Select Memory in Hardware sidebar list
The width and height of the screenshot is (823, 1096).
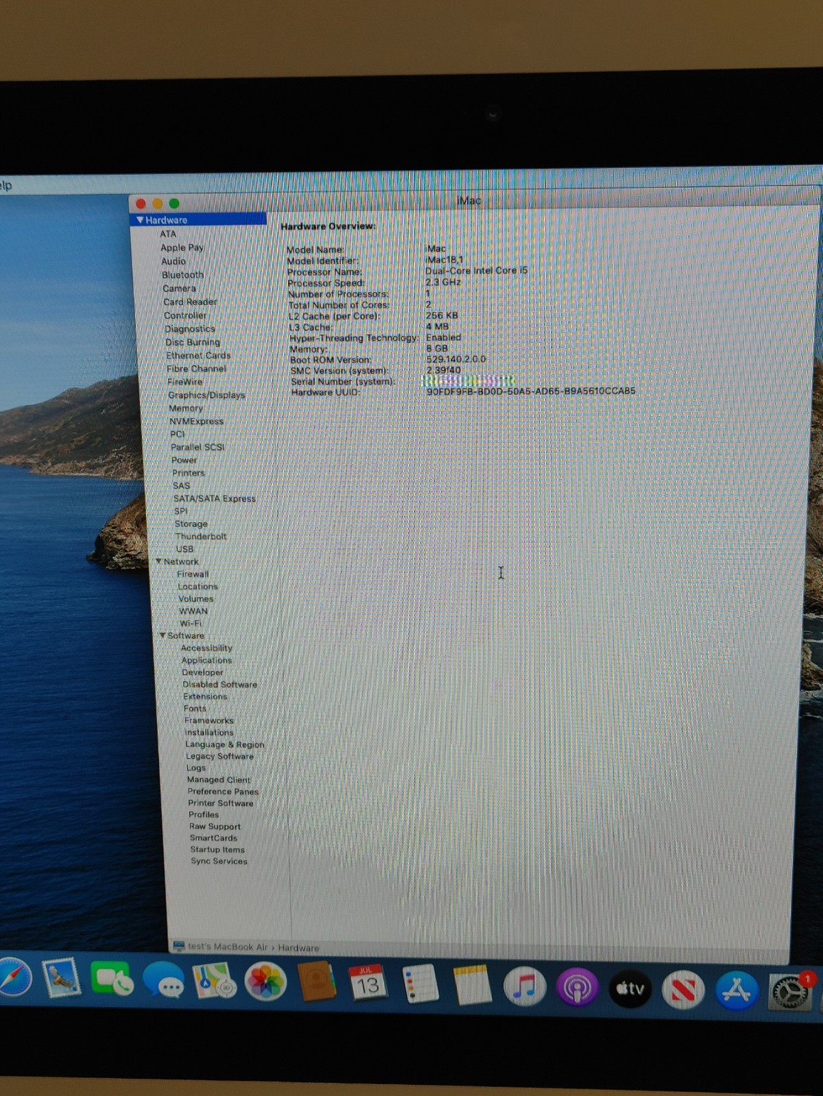(x=186, y=408)
